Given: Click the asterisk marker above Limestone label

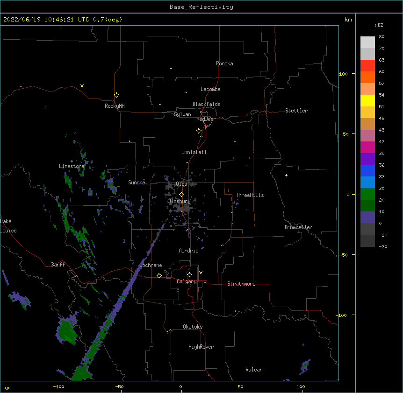Looking at the screenshot, I should [x=72, y=161].
